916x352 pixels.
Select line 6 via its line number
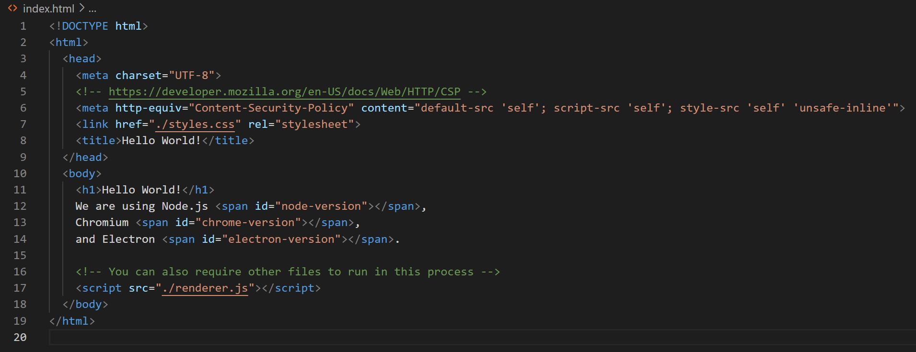23,108
